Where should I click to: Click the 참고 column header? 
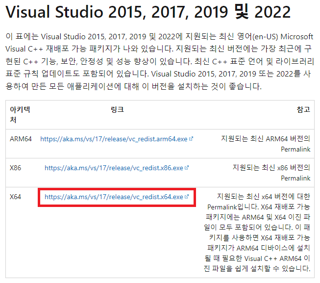[303, 110]
